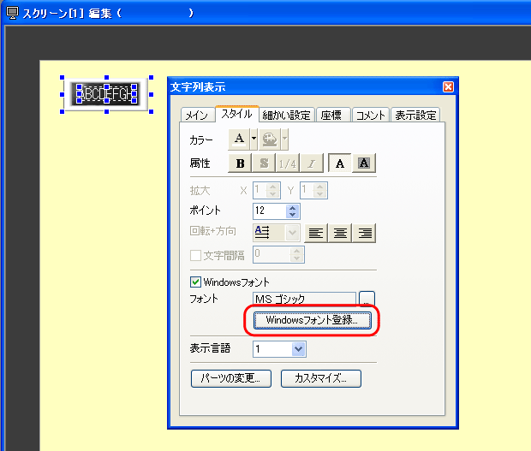The height and width of the screenshot is (451, 531).
Task: Click the Windowsフォント登録 button
Action: click(316, 321)
